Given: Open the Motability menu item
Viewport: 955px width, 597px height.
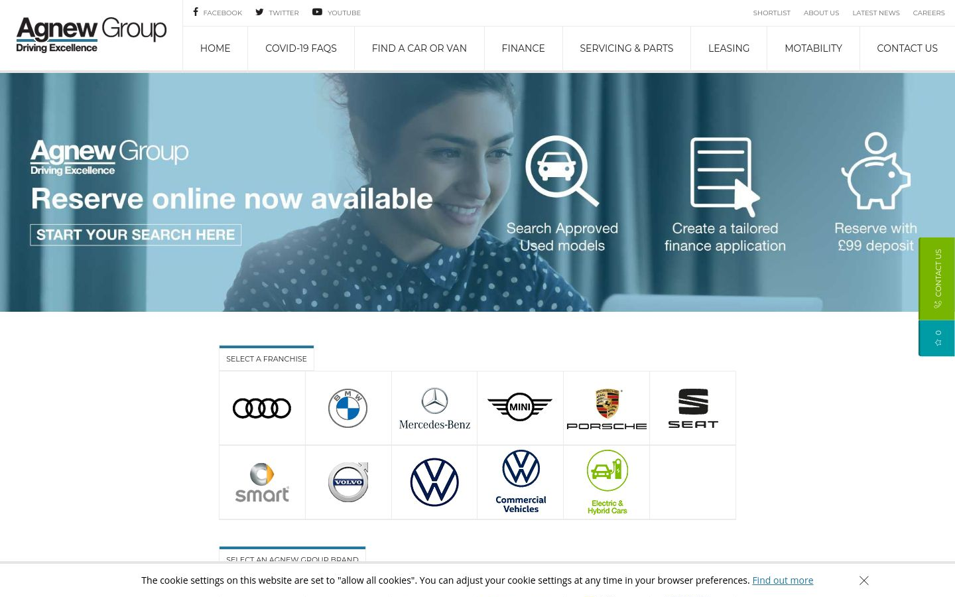Looking at the screenshot, I should pos(813,48).
